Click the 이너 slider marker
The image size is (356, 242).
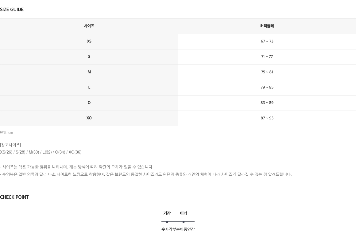tap(184, 221)
